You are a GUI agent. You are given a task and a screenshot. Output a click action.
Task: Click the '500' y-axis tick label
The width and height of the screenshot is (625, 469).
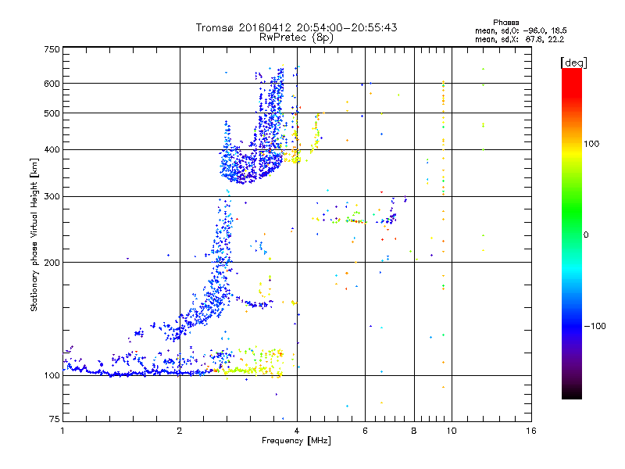coord(52,113)
